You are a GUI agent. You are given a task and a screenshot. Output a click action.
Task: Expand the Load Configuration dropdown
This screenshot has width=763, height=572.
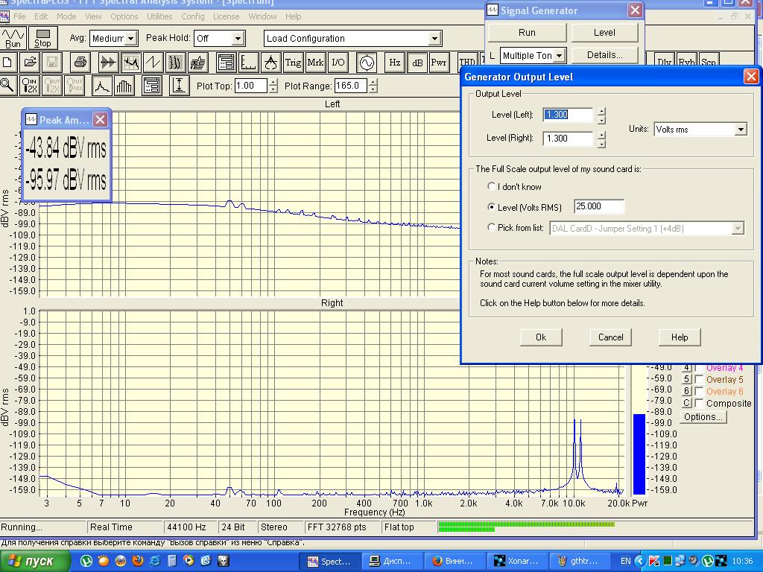434,39
